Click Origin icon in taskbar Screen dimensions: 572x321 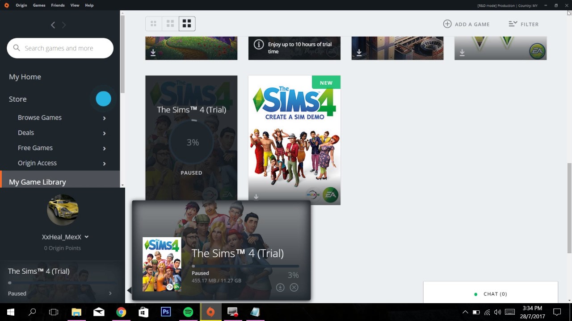tap(210, 312)
